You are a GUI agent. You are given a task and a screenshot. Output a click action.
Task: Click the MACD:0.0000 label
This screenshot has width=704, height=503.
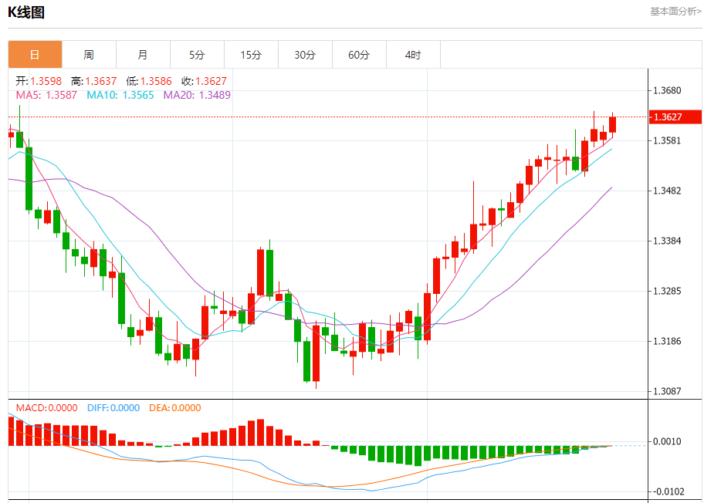coord(46,408)
